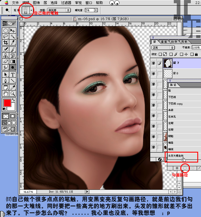Open the range 高光部 dropdown
The width and height of the screenshot is (201, 217).
tap(59, 10)
